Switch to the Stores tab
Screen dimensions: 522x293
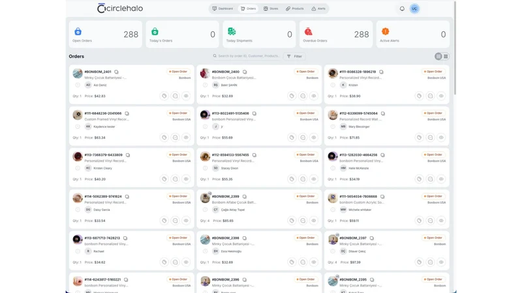pyautogui.click(x=271, y=8)
